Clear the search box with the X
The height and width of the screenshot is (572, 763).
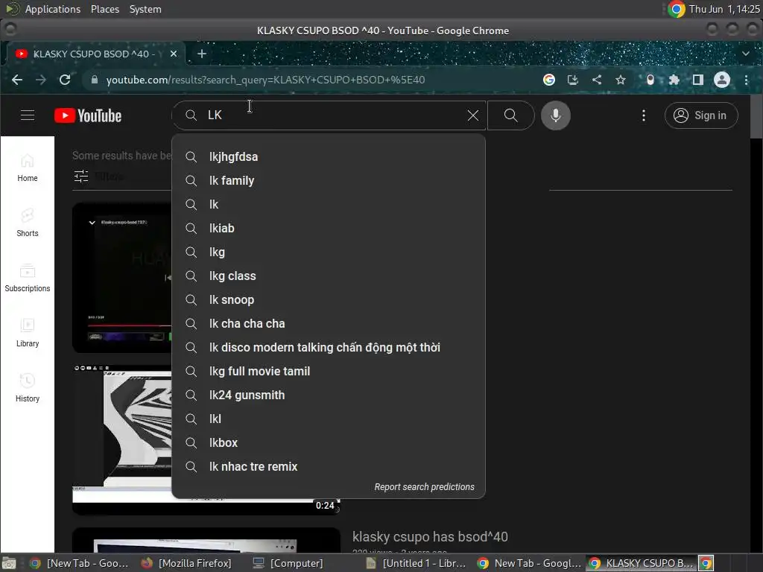pos(472,115)
